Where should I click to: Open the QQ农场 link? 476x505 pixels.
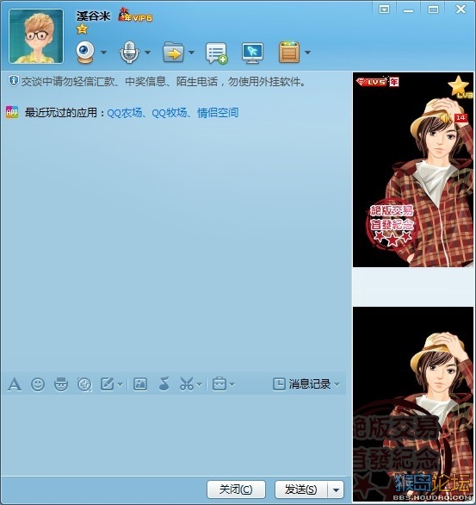(125, 113)
